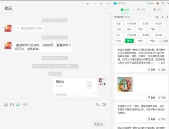Edit quick replies with the pencil icon
Image resolution: width=169 pixels, height=129 pixels.
tap(167, 17)
